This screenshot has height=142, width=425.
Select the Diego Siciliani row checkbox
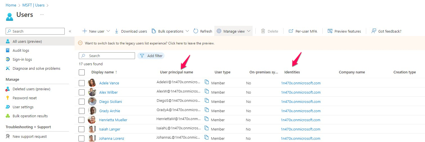tap(82, 102)
